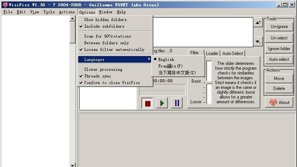
Task: Click VisiPics fox icon in title bar
Action: (x=5, y=5)
